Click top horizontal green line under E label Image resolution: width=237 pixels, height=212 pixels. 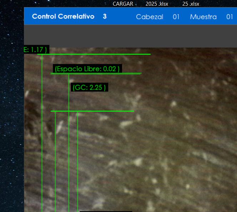(107, 54)
